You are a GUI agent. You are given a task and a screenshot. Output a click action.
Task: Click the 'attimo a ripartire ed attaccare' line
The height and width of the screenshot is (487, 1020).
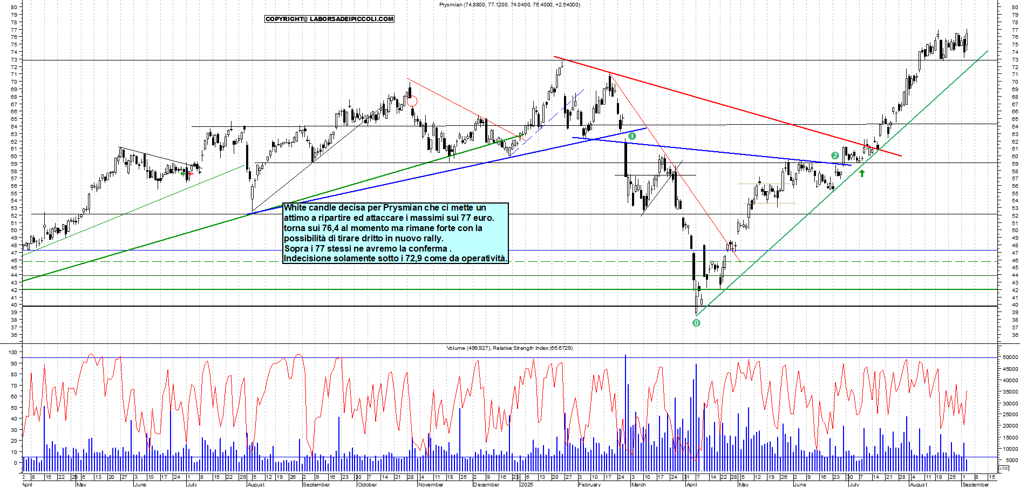point(389,218)
